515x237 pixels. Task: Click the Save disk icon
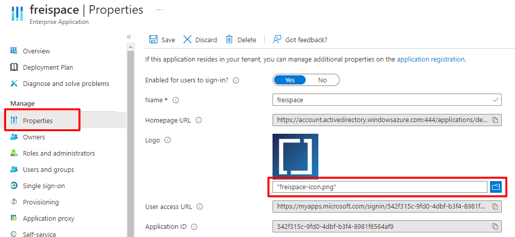(153, 40)
